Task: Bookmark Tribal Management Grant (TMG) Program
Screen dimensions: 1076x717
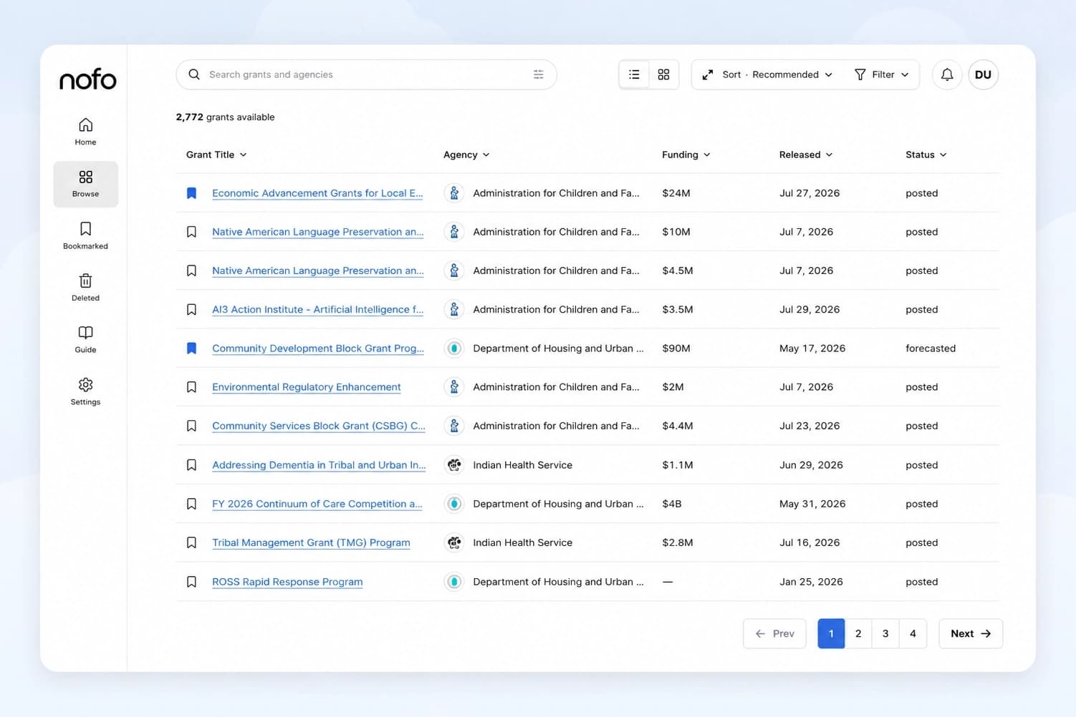Action: (x=191, y=542)
